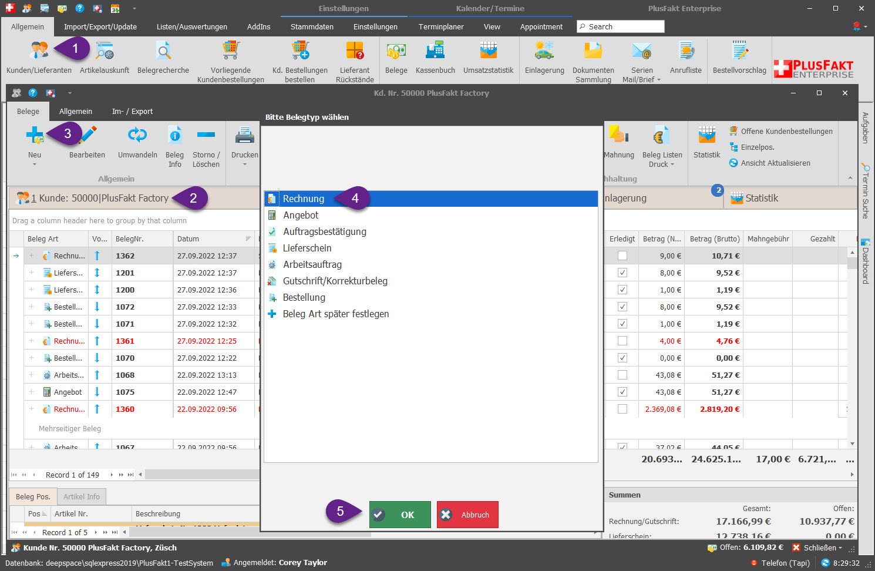Open Einlagerung tool
Image resolution: width=875 pixels, height=571 pixels.
click(x=544, y=58)
